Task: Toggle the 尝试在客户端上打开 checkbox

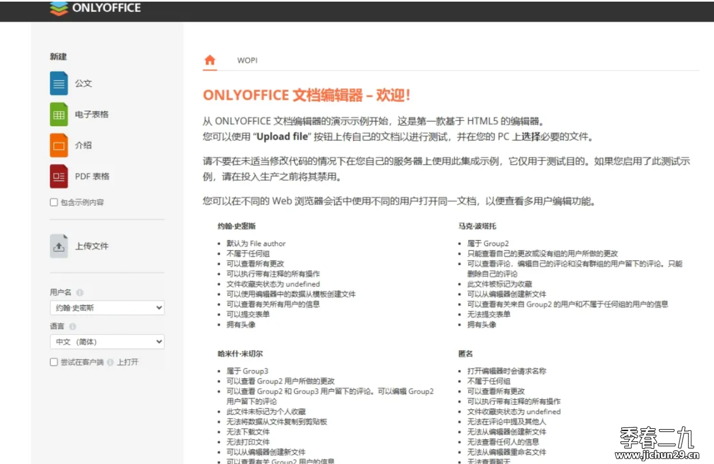Action: coord(54,362)
